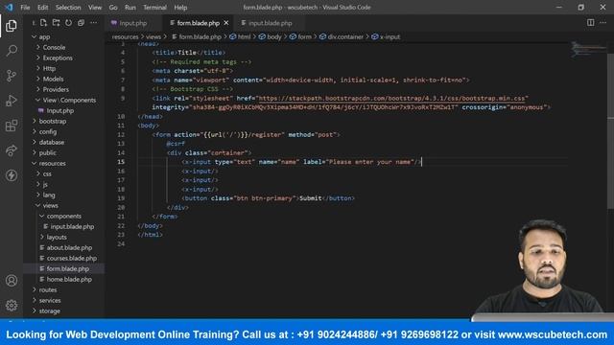This screenshot has height=345, width=614.
Task: Open Explorer more actions ellipsis
Action: (94, 23)
